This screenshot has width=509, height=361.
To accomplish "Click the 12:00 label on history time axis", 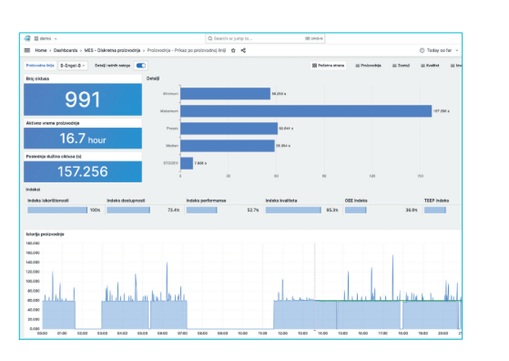I will click(x=283, y=334).
